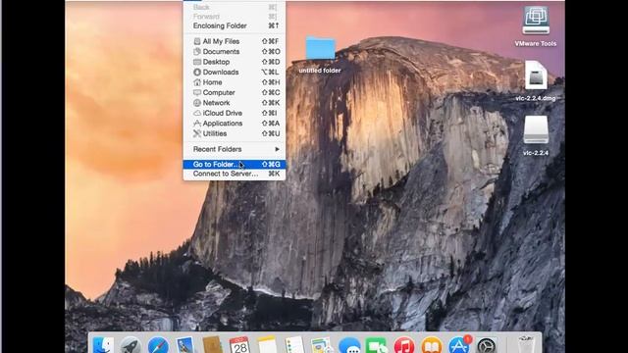Open System Preferences gear in Dock
Image resolution: width=628 pixels, height=353 pixels.
point(487,345)
